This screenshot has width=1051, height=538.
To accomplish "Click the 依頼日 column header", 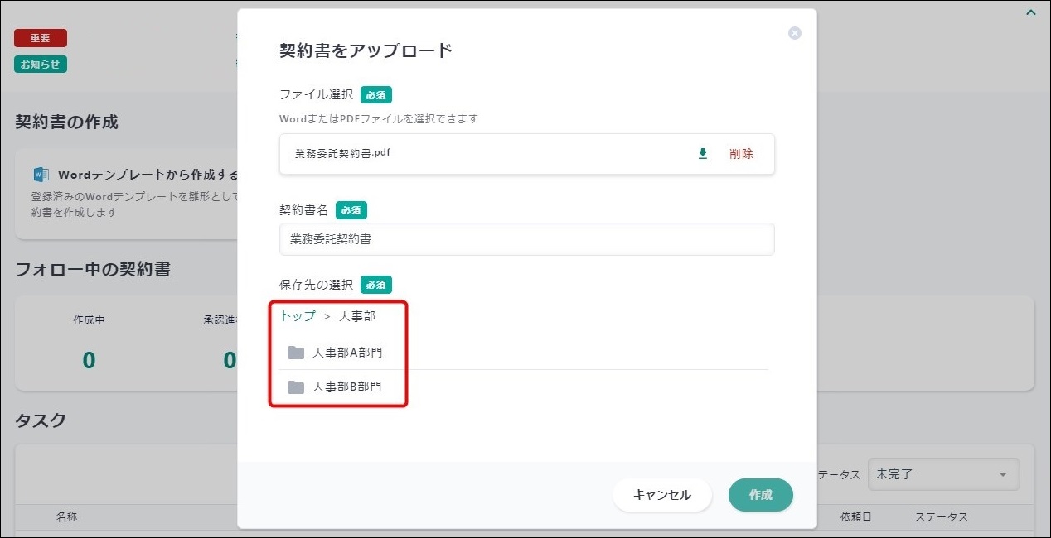I will coord(856,517).
